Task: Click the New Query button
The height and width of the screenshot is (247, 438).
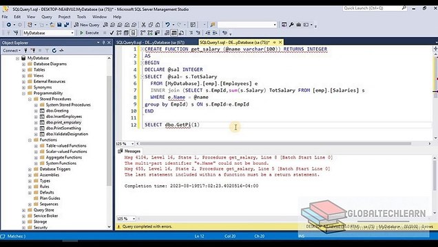Action: [x=87, y=25]
